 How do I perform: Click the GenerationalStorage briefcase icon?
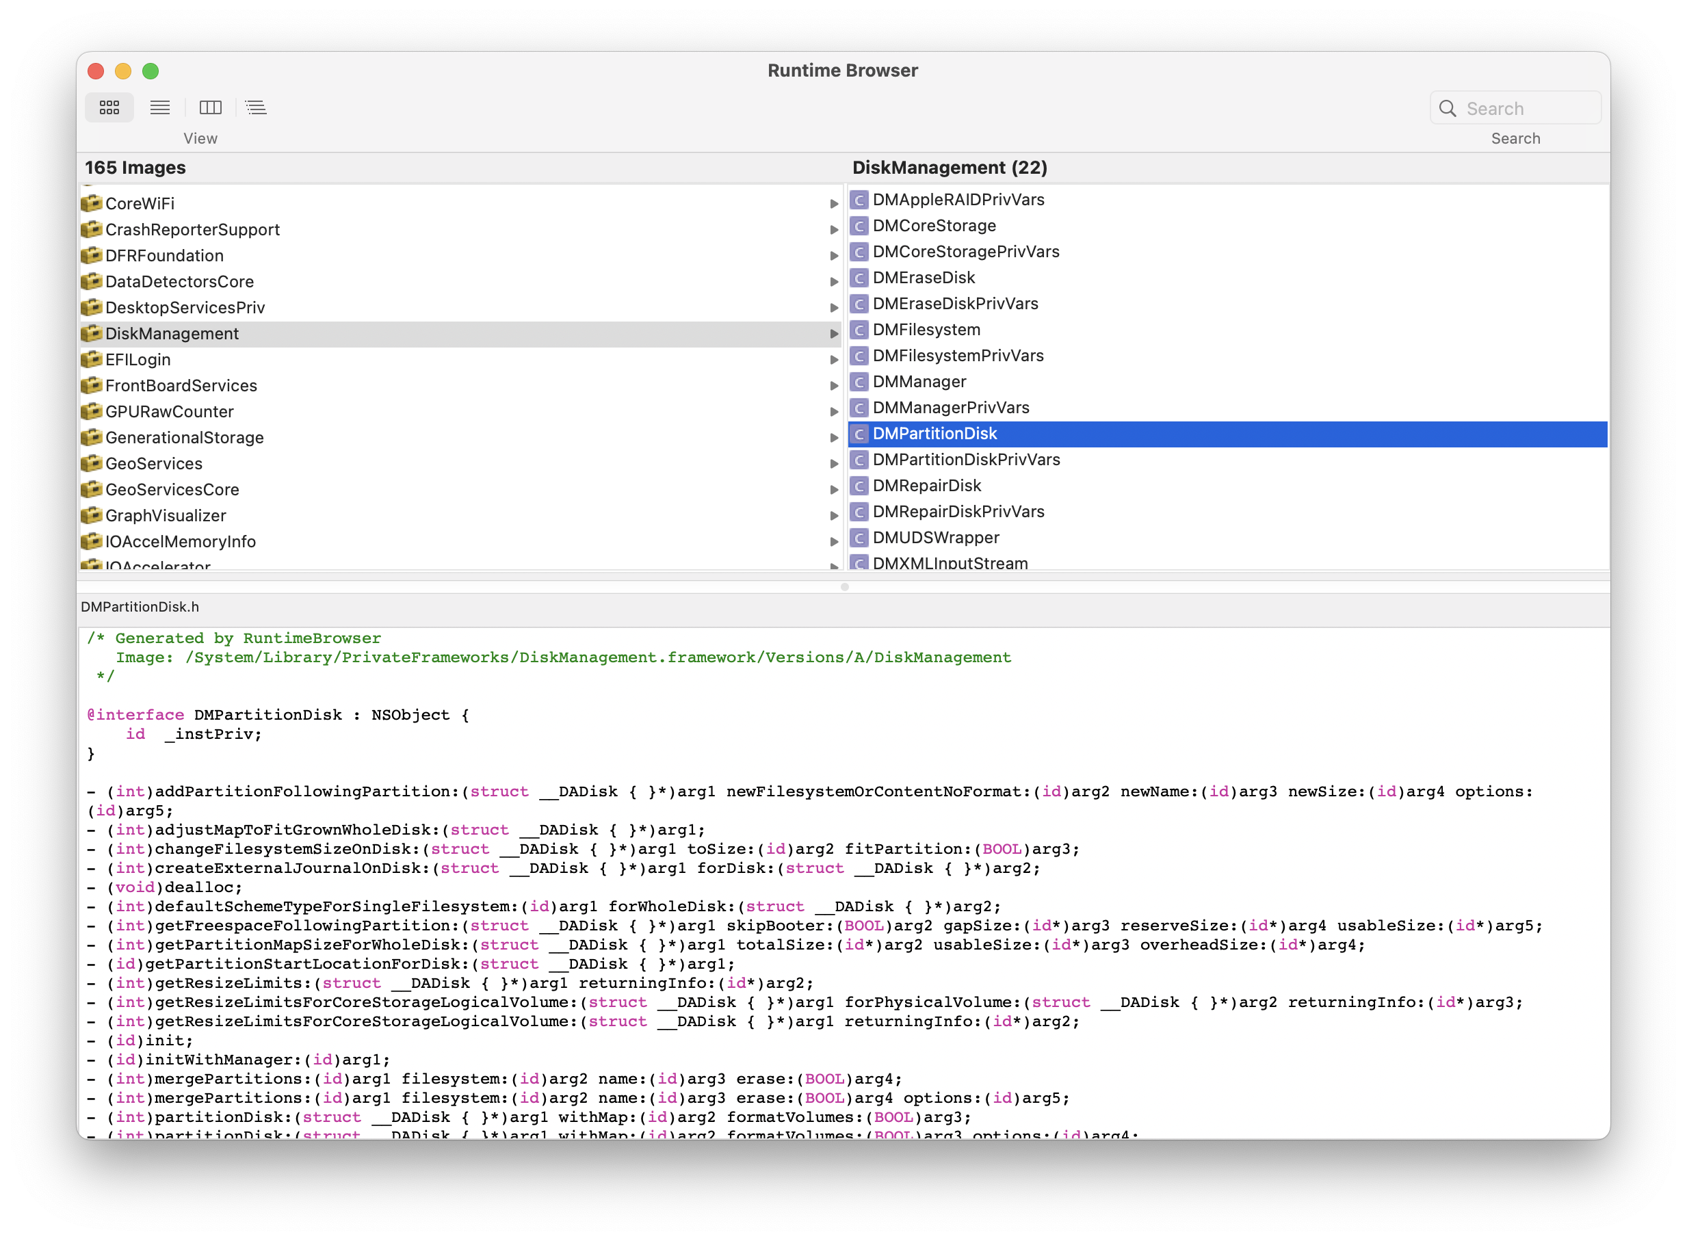click(92, 437)
